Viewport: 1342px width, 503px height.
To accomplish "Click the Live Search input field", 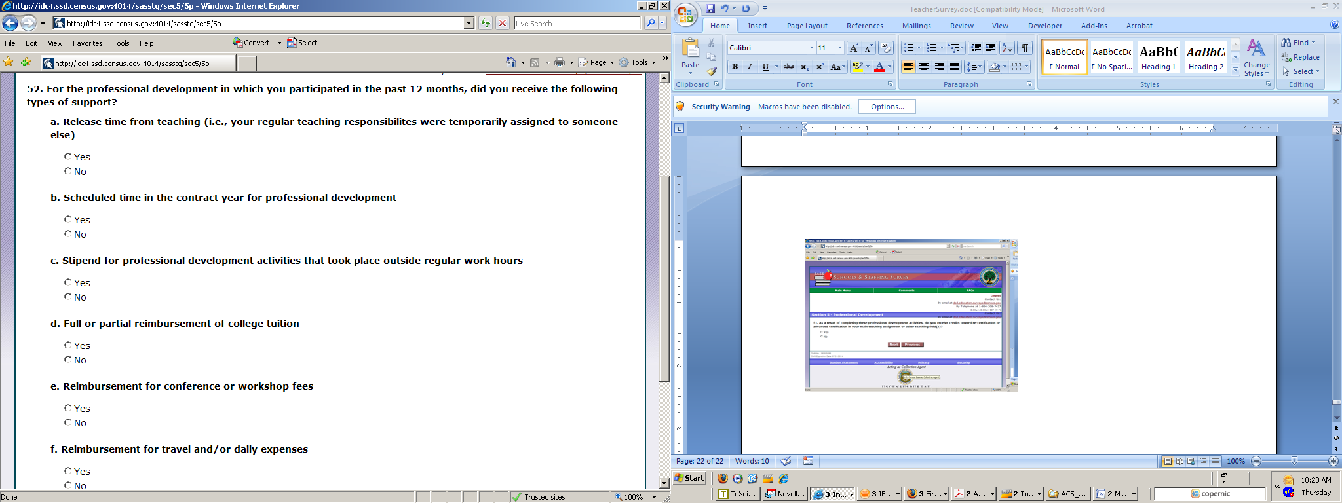I will click(x=577, y=24).
